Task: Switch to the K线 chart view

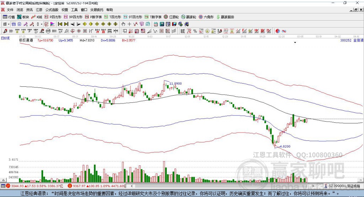Action: pos(37,17)
